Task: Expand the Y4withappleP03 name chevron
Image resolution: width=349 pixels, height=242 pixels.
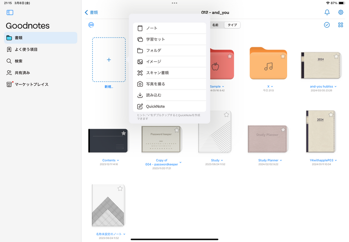Action: coord(335,160)
